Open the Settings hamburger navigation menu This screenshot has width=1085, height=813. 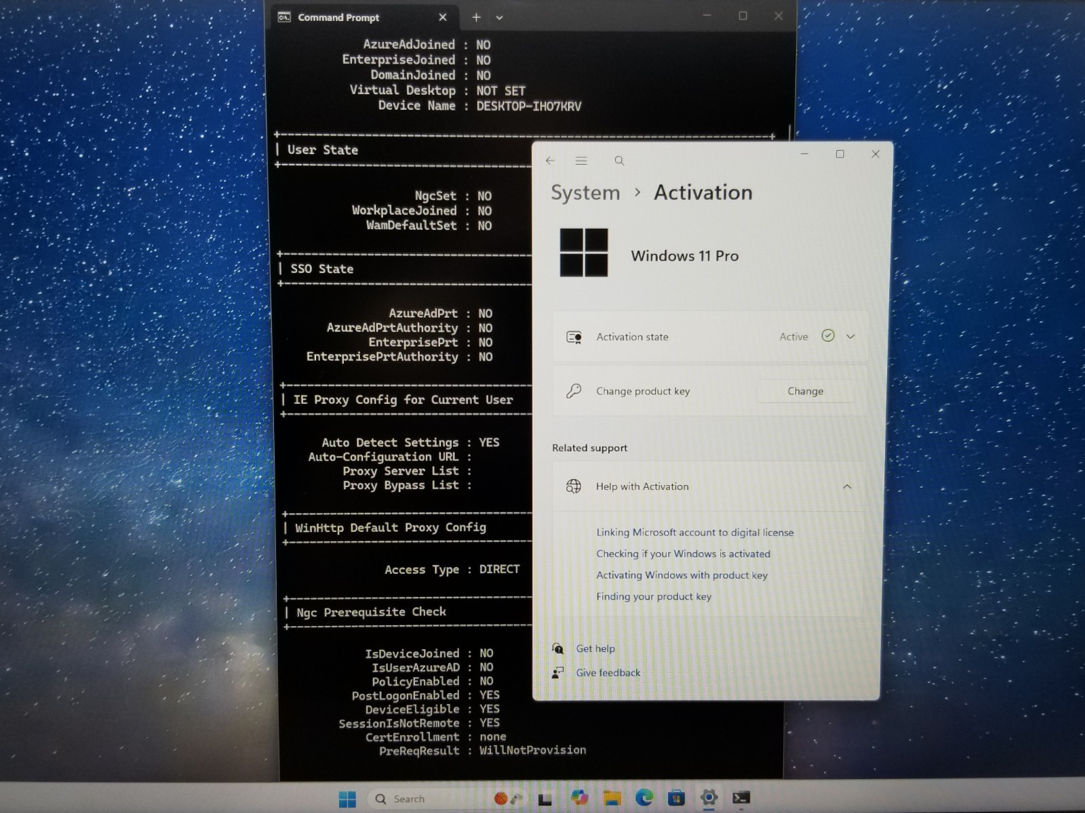point(581,161)
